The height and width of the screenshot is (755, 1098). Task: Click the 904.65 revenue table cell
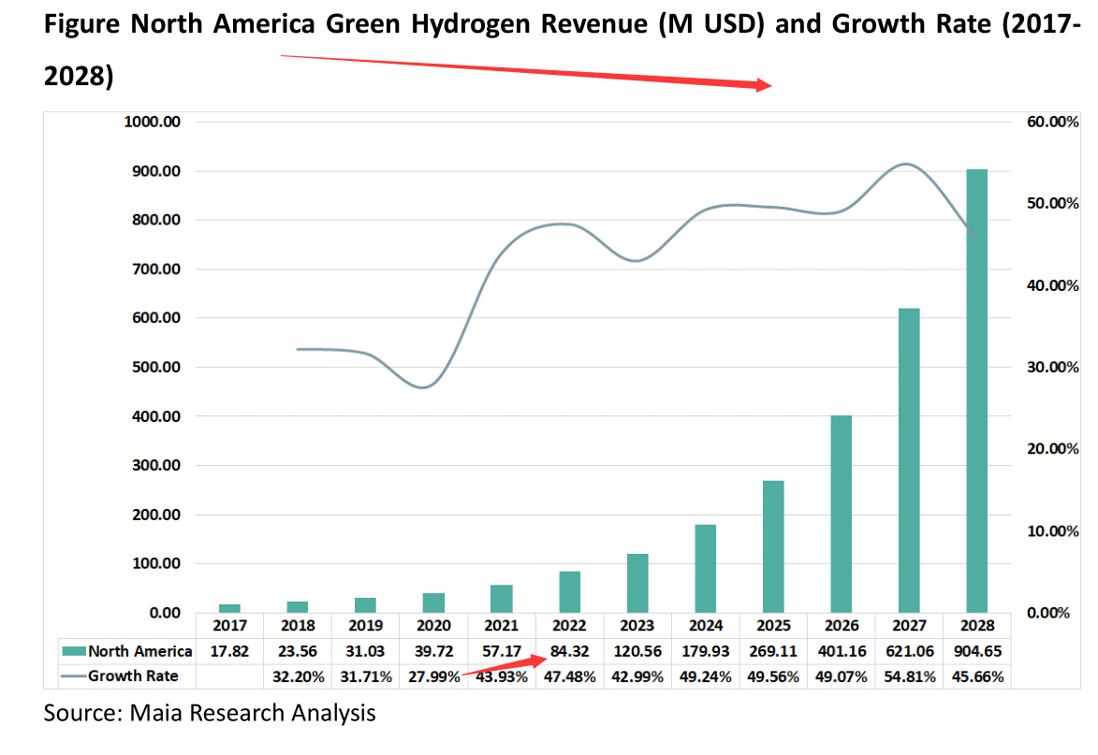coord(976,651)
